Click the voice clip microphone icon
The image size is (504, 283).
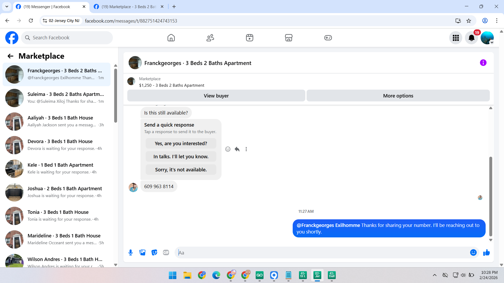click(x=130, y=252)
